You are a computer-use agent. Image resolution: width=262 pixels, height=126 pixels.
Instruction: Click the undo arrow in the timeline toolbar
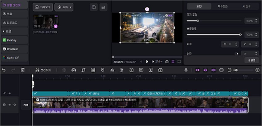click(x=4, y=70)
